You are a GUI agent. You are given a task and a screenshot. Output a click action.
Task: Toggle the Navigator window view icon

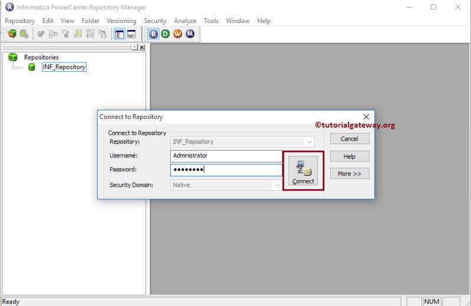[120, 34]
